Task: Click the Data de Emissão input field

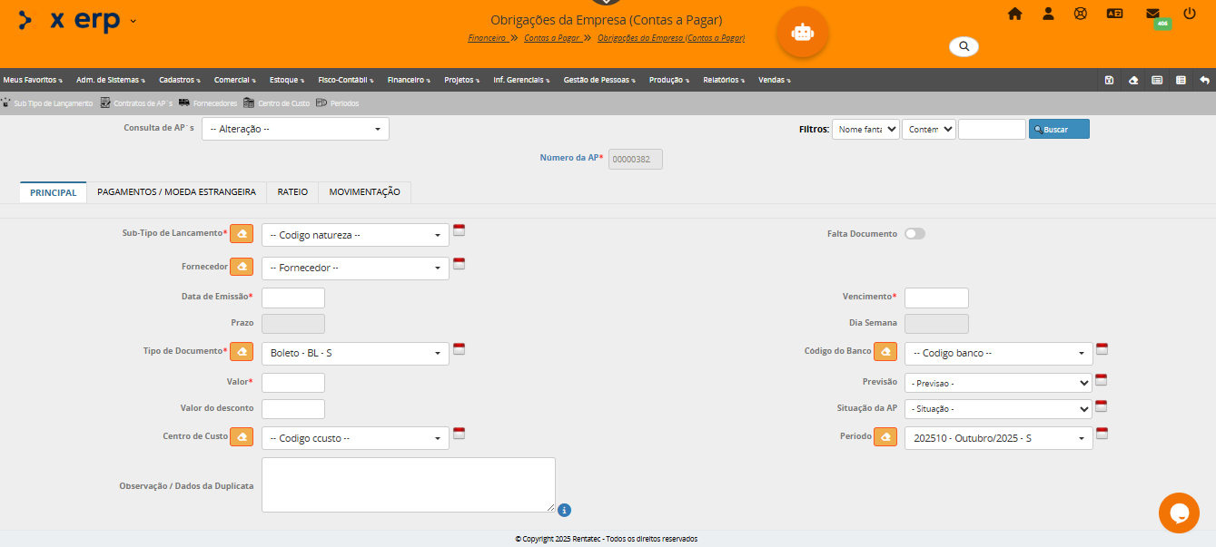Action: point(292,298)
